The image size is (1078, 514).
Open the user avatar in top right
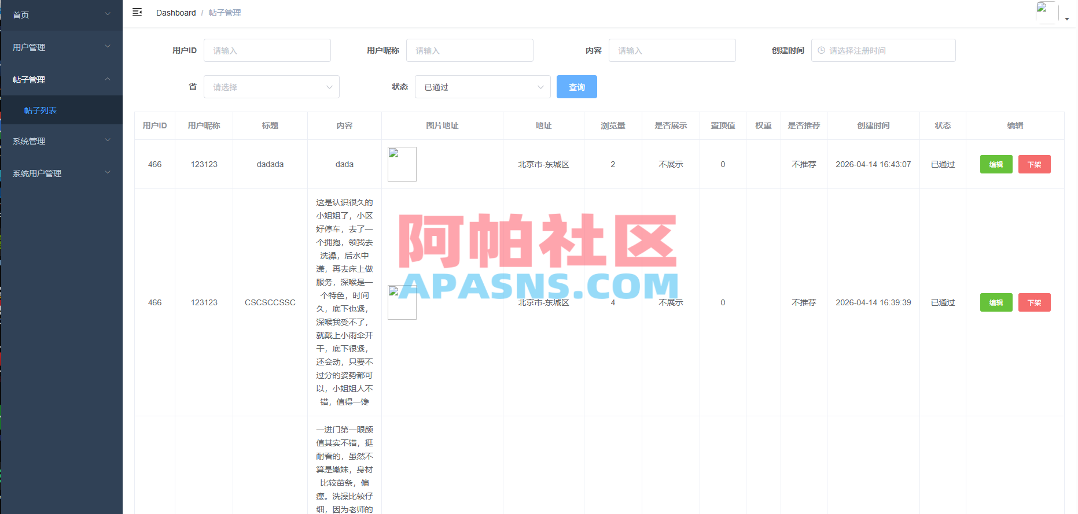1047,13
